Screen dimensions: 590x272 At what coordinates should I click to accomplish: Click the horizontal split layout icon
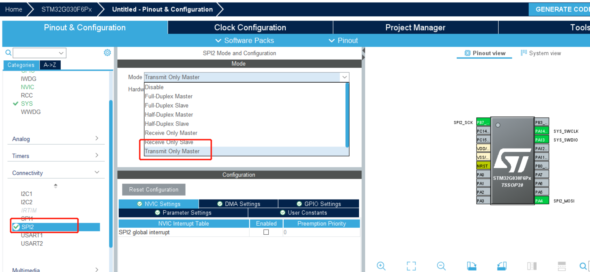[562, 266]
